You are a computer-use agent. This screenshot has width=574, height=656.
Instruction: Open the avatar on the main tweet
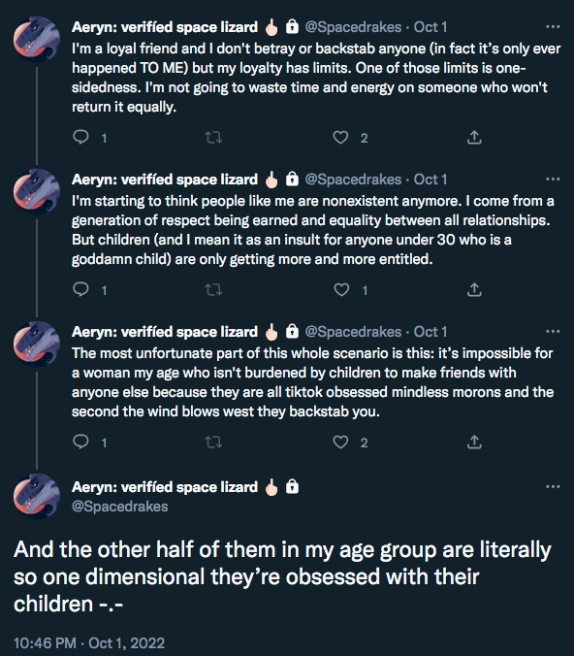[37, 496]
